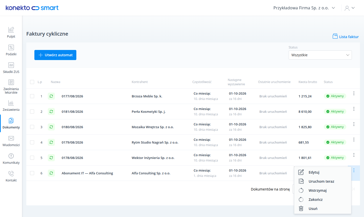Go to Podatki in sidebar
The height and width of the screenshot is (217, 364).
click(11, 50)
